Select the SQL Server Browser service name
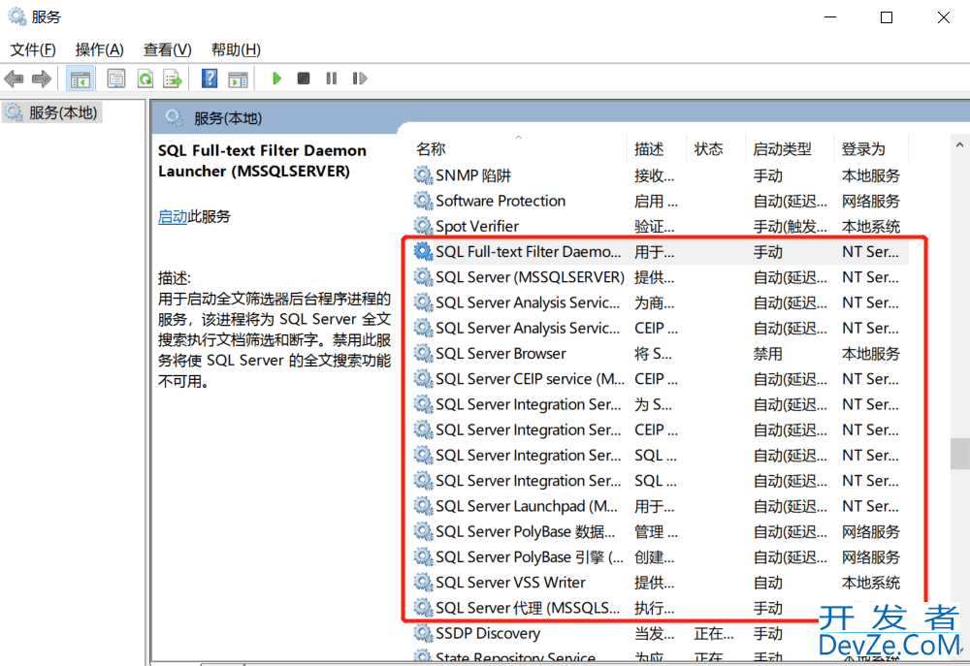 [501, 353]
